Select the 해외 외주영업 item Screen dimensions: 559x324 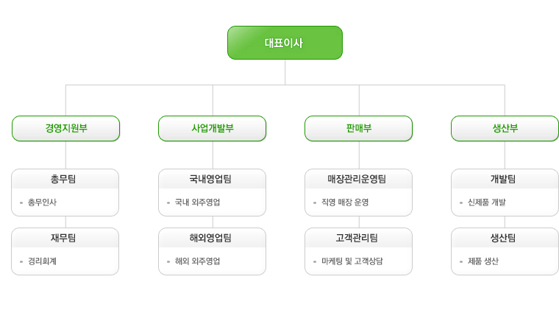(197, 261)
